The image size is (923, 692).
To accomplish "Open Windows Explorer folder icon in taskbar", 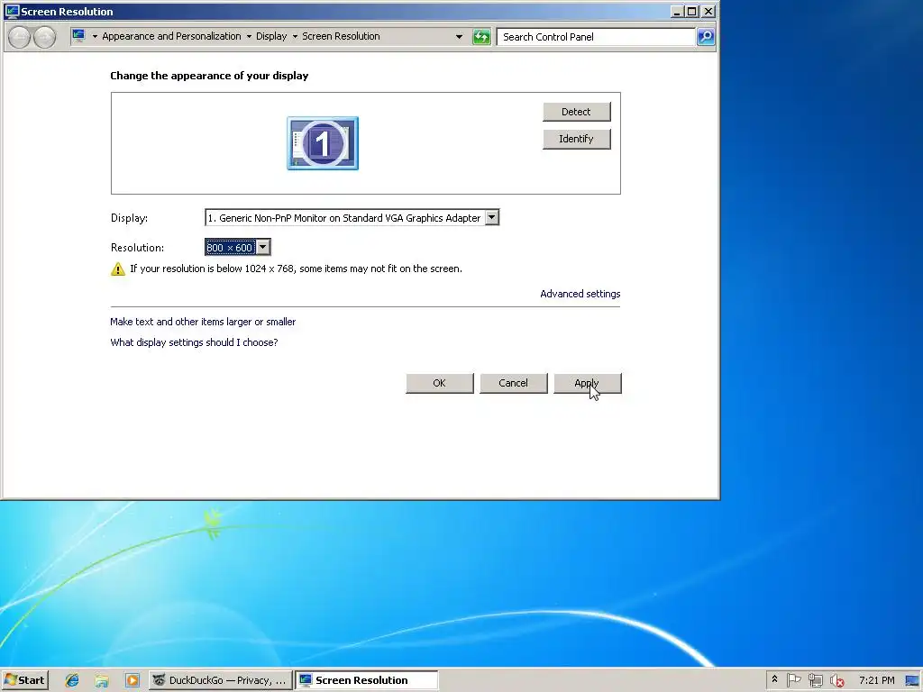I will 102,680.
